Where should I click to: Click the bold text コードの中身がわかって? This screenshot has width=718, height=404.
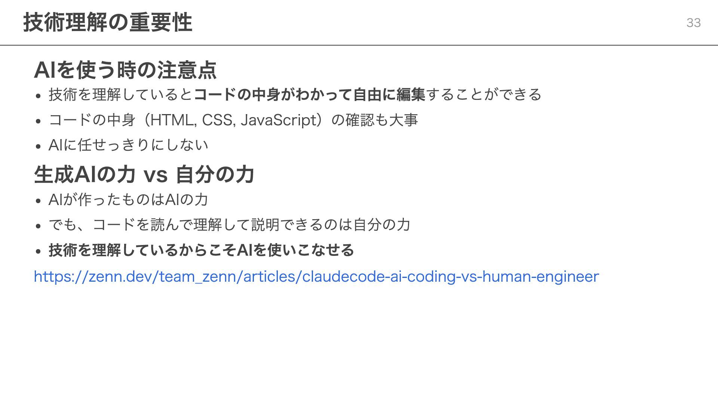273,94
